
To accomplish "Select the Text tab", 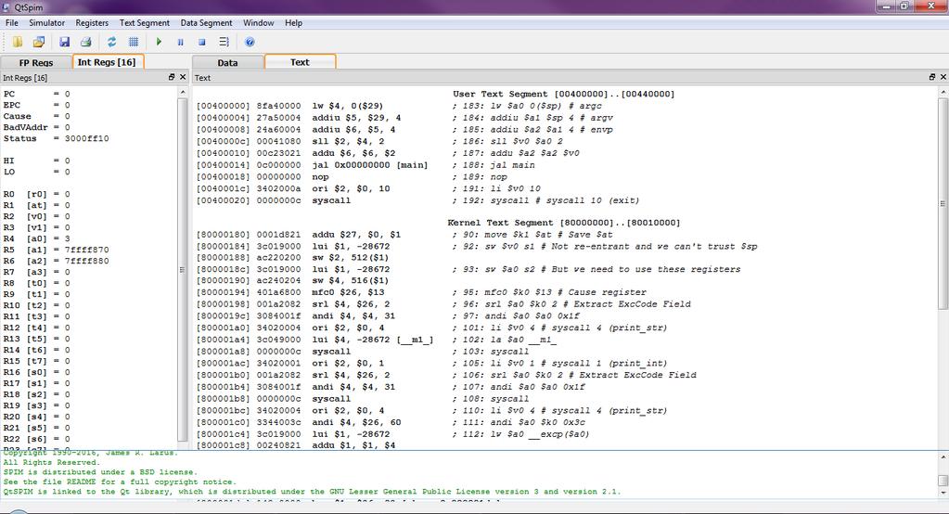I will click(x=300, y=62).
